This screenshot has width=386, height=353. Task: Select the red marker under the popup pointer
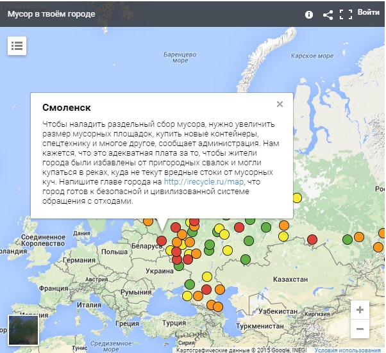162,241
